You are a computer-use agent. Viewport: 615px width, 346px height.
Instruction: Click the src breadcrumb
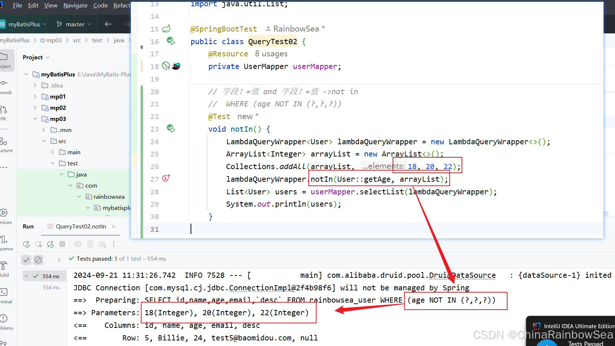(77, 40)
